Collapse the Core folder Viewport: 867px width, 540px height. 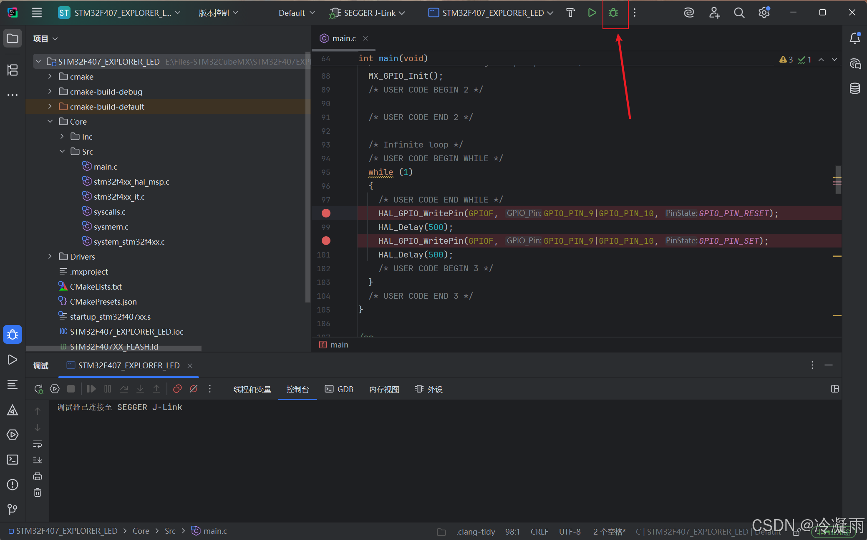coord(50,122)
